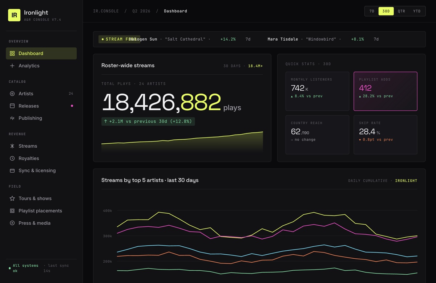Switch time range to 7D
This screenshot has width=436, height=283.
coord(372,11)
